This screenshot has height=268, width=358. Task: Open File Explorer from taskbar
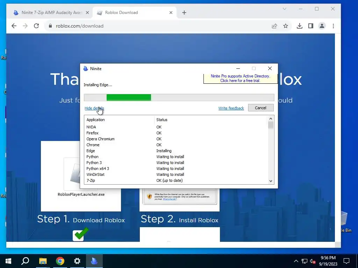point(43,261)
